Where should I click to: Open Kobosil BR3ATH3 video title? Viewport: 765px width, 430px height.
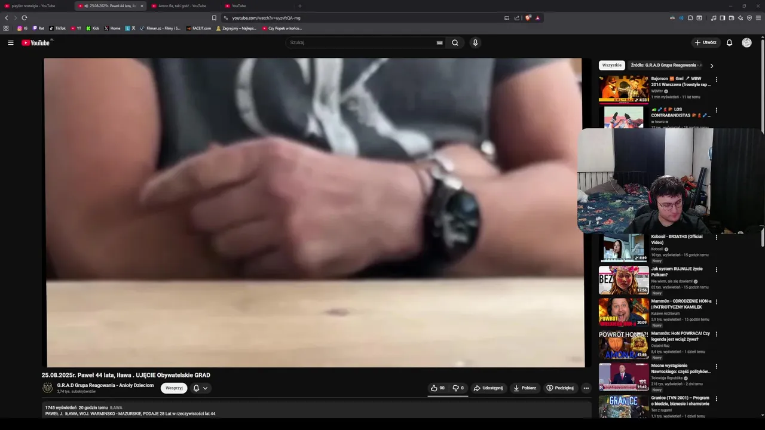point(677,239)
